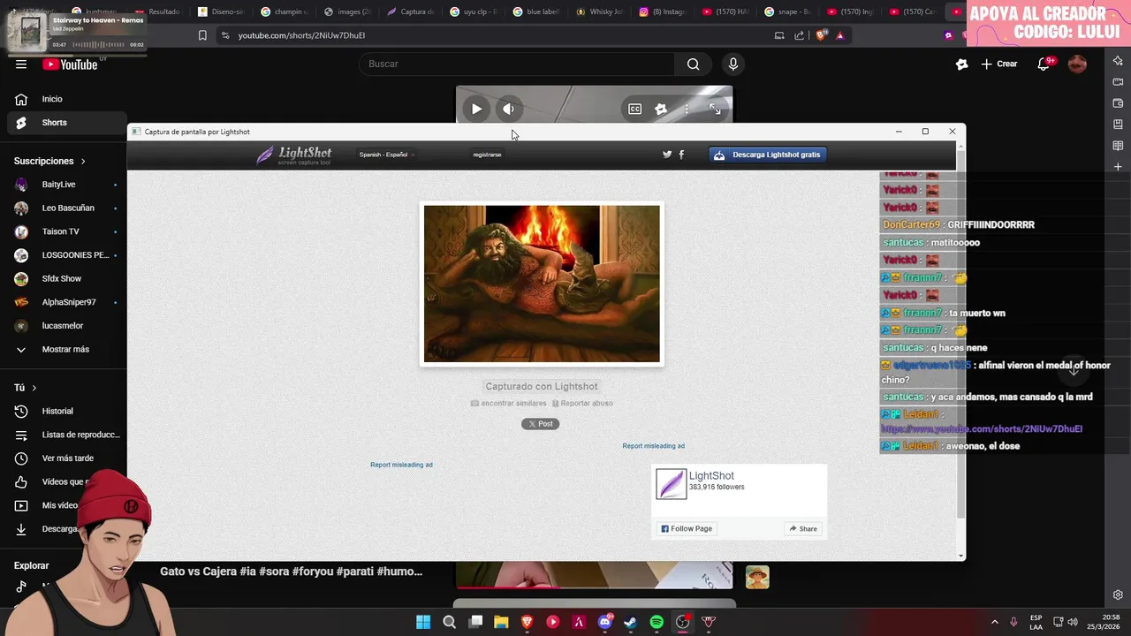
Task: Click the share icon in the address bar
Action: tap(800, 35)
